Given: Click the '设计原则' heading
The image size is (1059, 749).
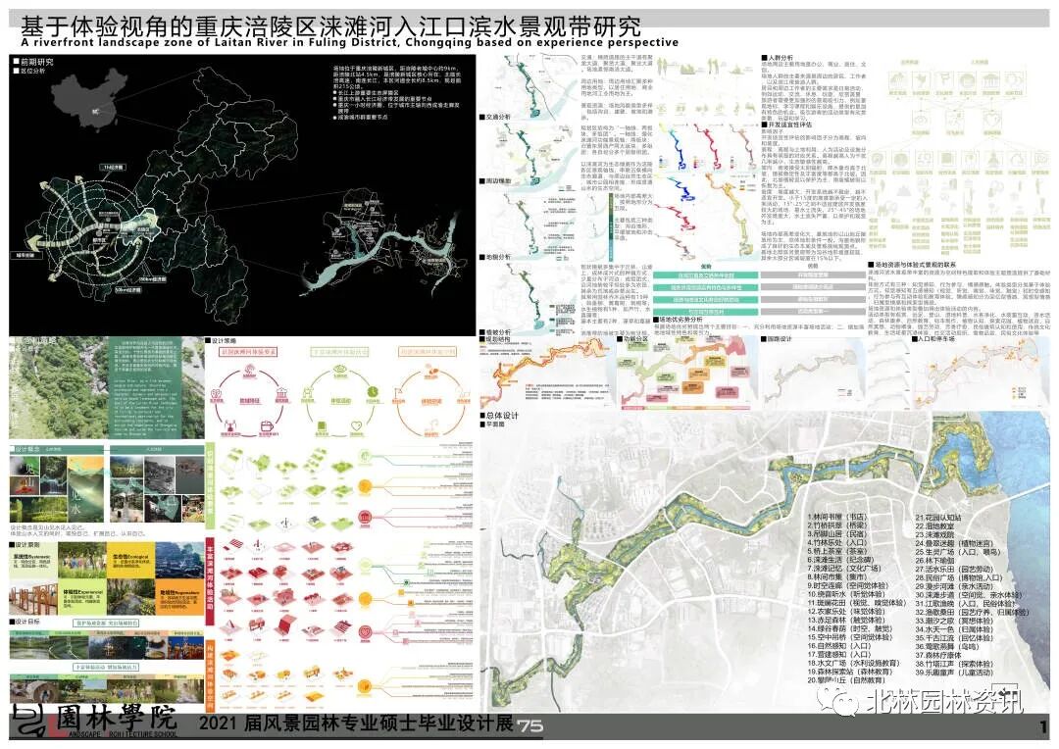Looking at the screenshot, I should 25,545.
